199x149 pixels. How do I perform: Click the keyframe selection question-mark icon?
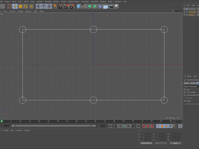point(152,126)
